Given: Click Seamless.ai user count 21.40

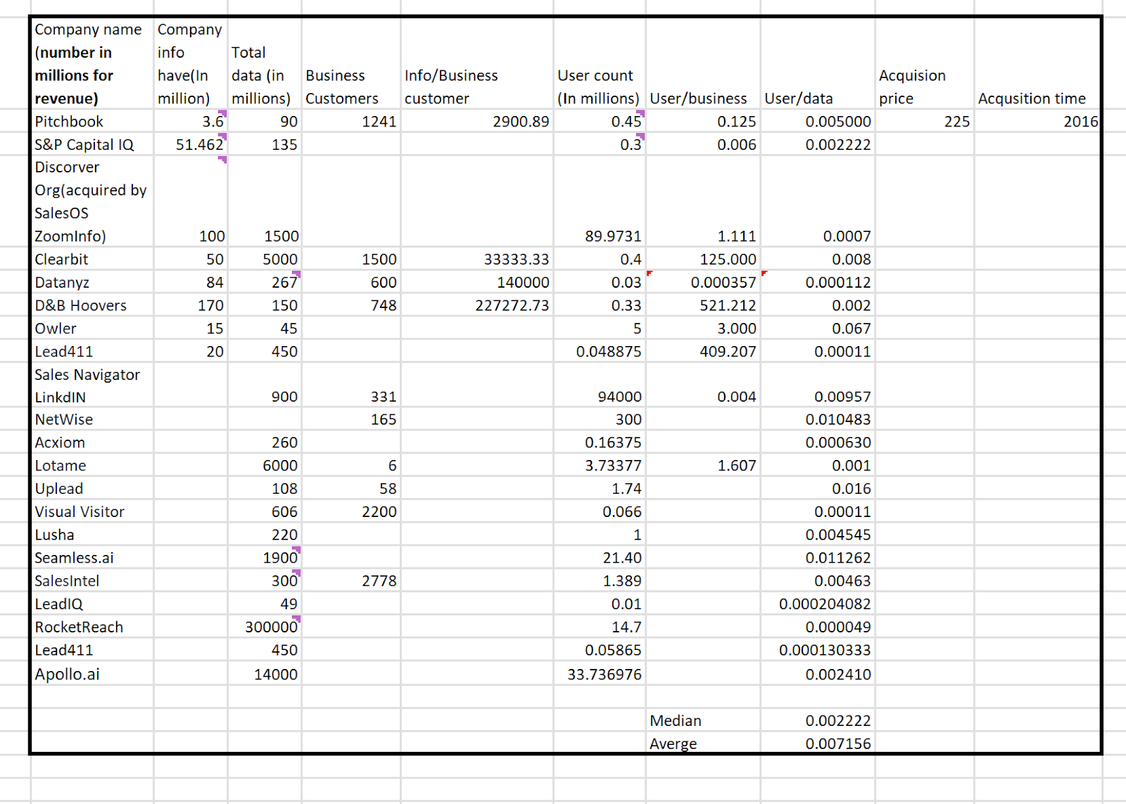Looking at the screenshot, I should [x=600, y=558].
